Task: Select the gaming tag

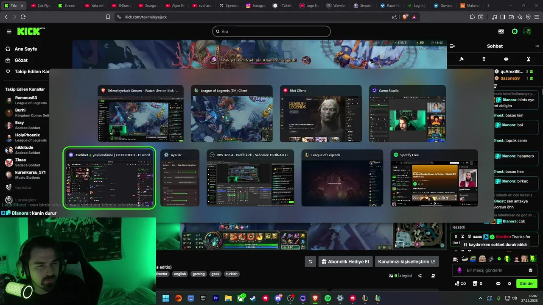Action: click(199, 274)
